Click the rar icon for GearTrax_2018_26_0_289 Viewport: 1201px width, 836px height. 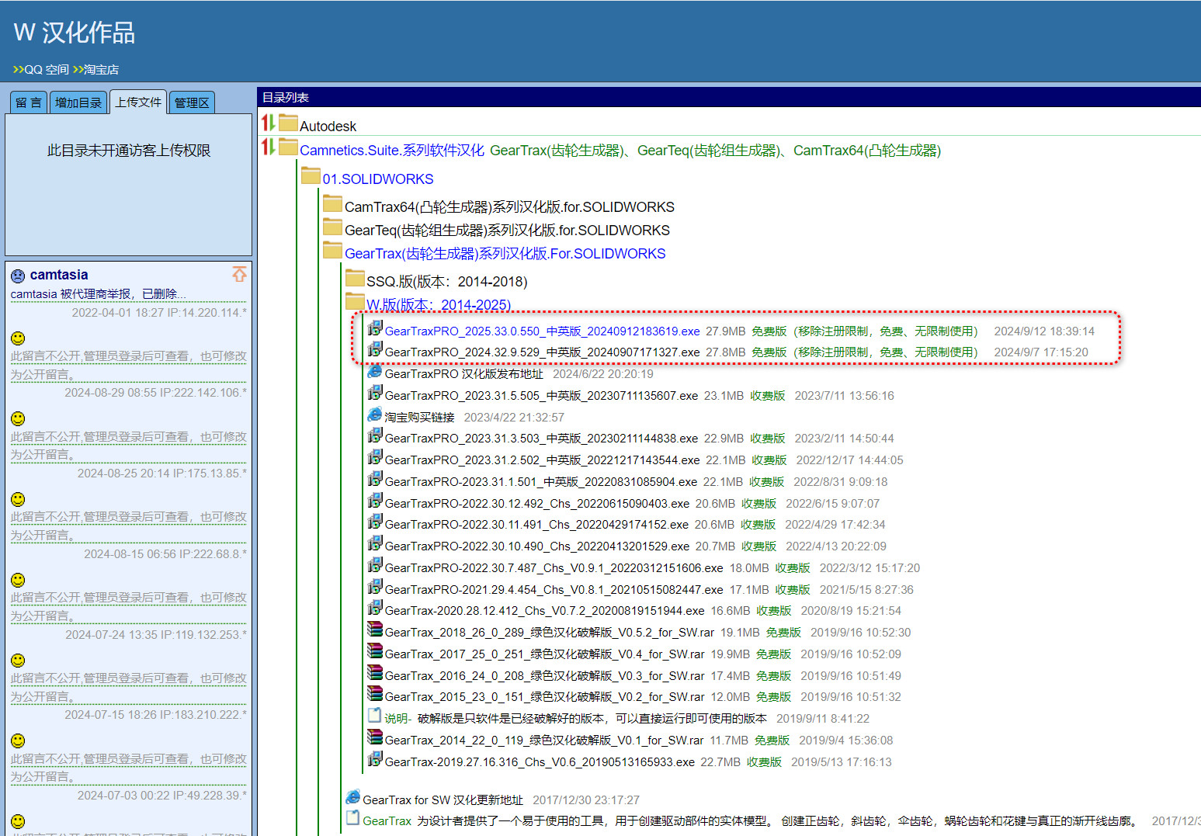375,630
